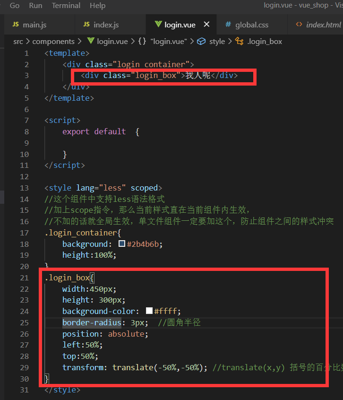
Task: Click the "height:100%;" line
Action: pos(89,255)
